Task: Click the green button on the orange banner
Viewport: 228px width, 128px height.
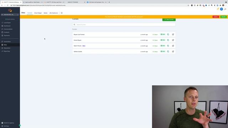Action: 223,17
